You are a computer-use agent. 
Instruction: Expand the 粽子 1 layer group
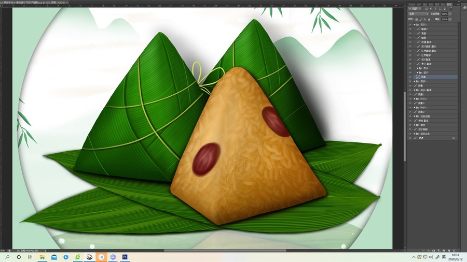414,81
